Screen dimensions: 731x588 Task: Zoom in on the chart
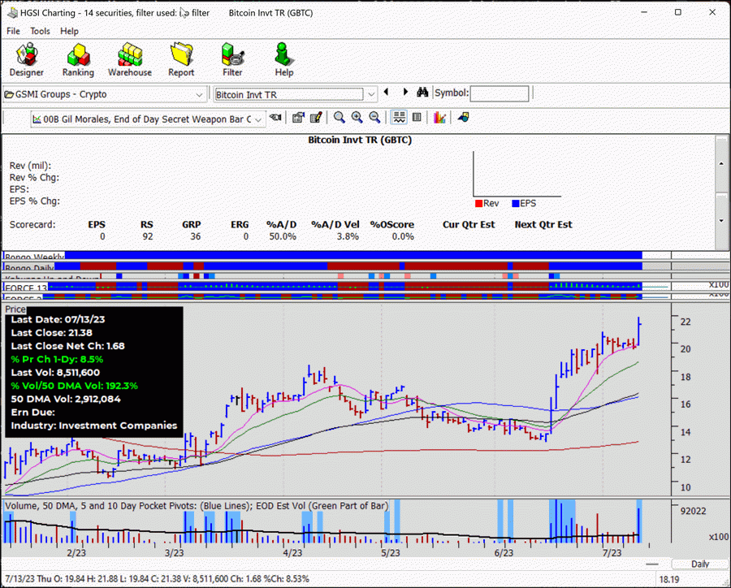click(x=357, y=118)
